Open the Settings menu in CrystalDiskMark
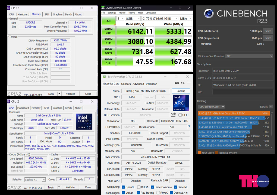The width and height of the screenshot is (277, 195). (x=112, y=13)
